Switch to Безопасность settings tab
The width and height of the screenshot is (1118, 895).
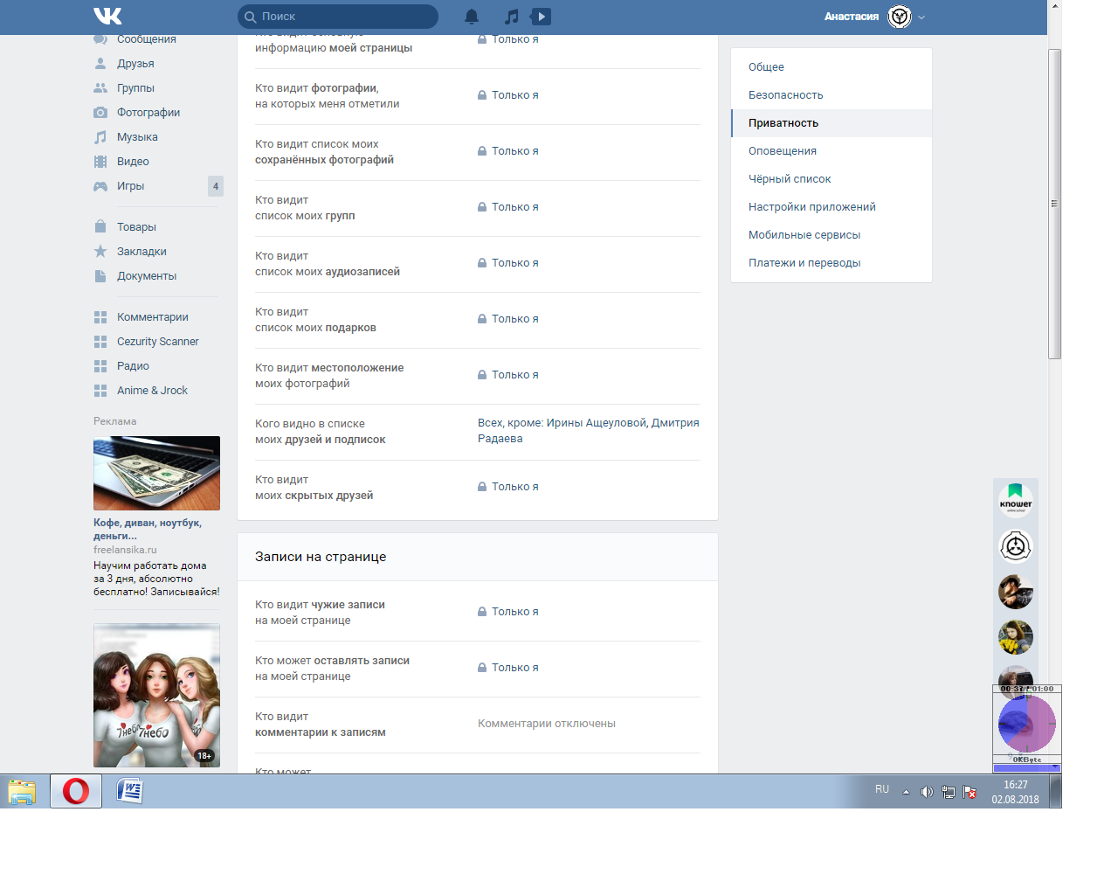coord(785,95)
